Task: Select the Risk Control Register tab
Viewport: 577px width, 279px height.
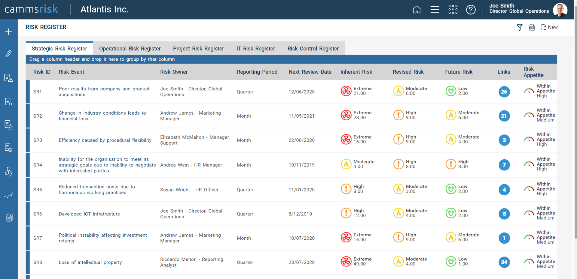Action: 313,49
